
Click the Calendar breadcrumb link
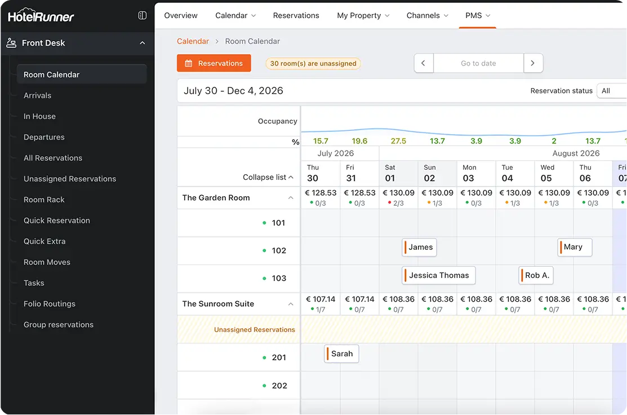(x=193, y=41)
